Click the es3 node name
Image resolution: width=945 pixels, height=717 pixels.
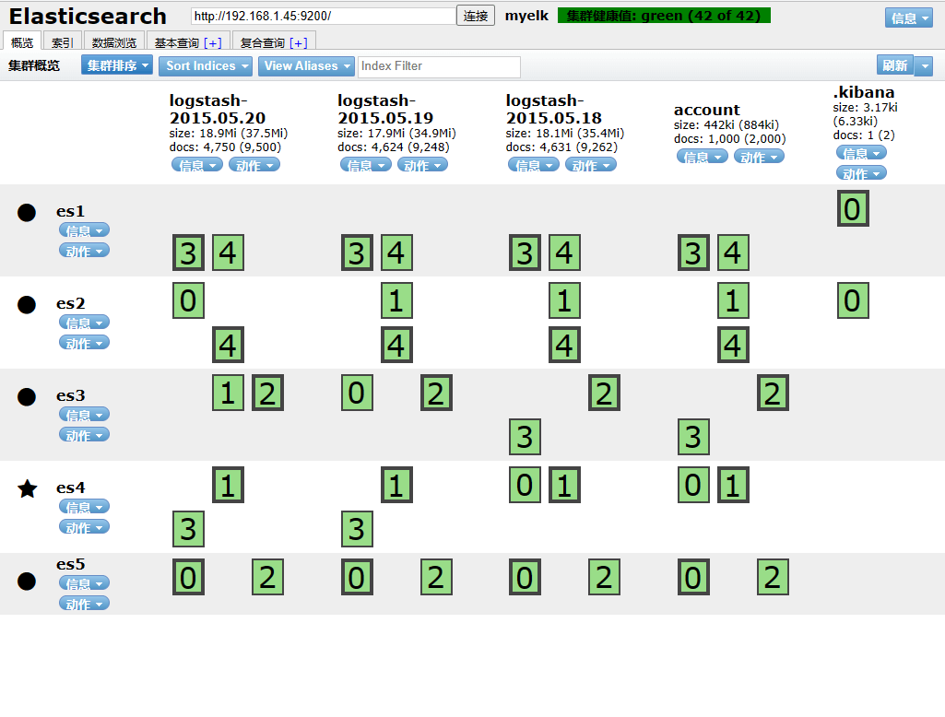click(70, 395)
